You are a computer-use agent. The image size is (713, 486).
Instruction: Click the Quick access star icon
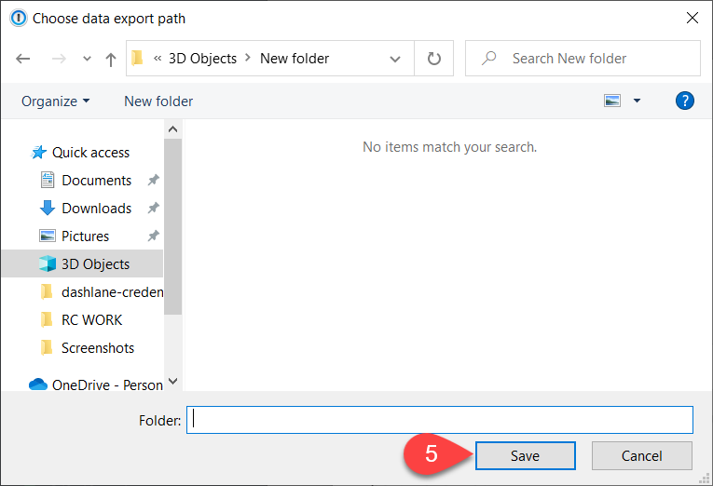coord(38,152)
